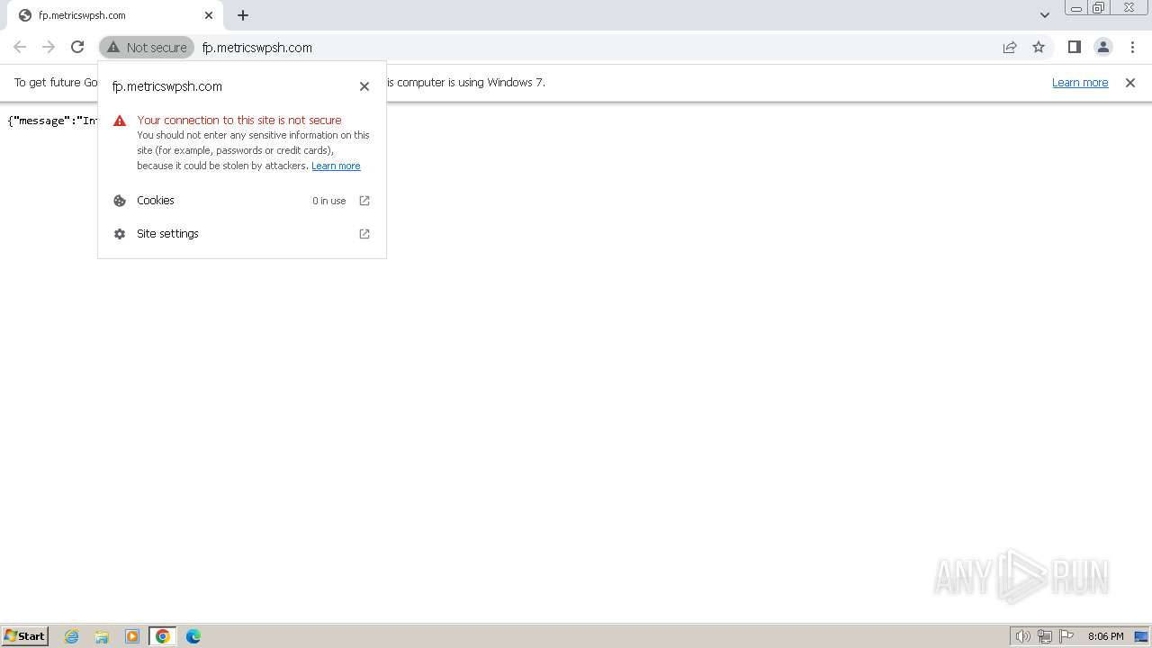Open a new tab with plus button
The height and width of the screenshot is (648, 1152).
[x=243, y=15]
